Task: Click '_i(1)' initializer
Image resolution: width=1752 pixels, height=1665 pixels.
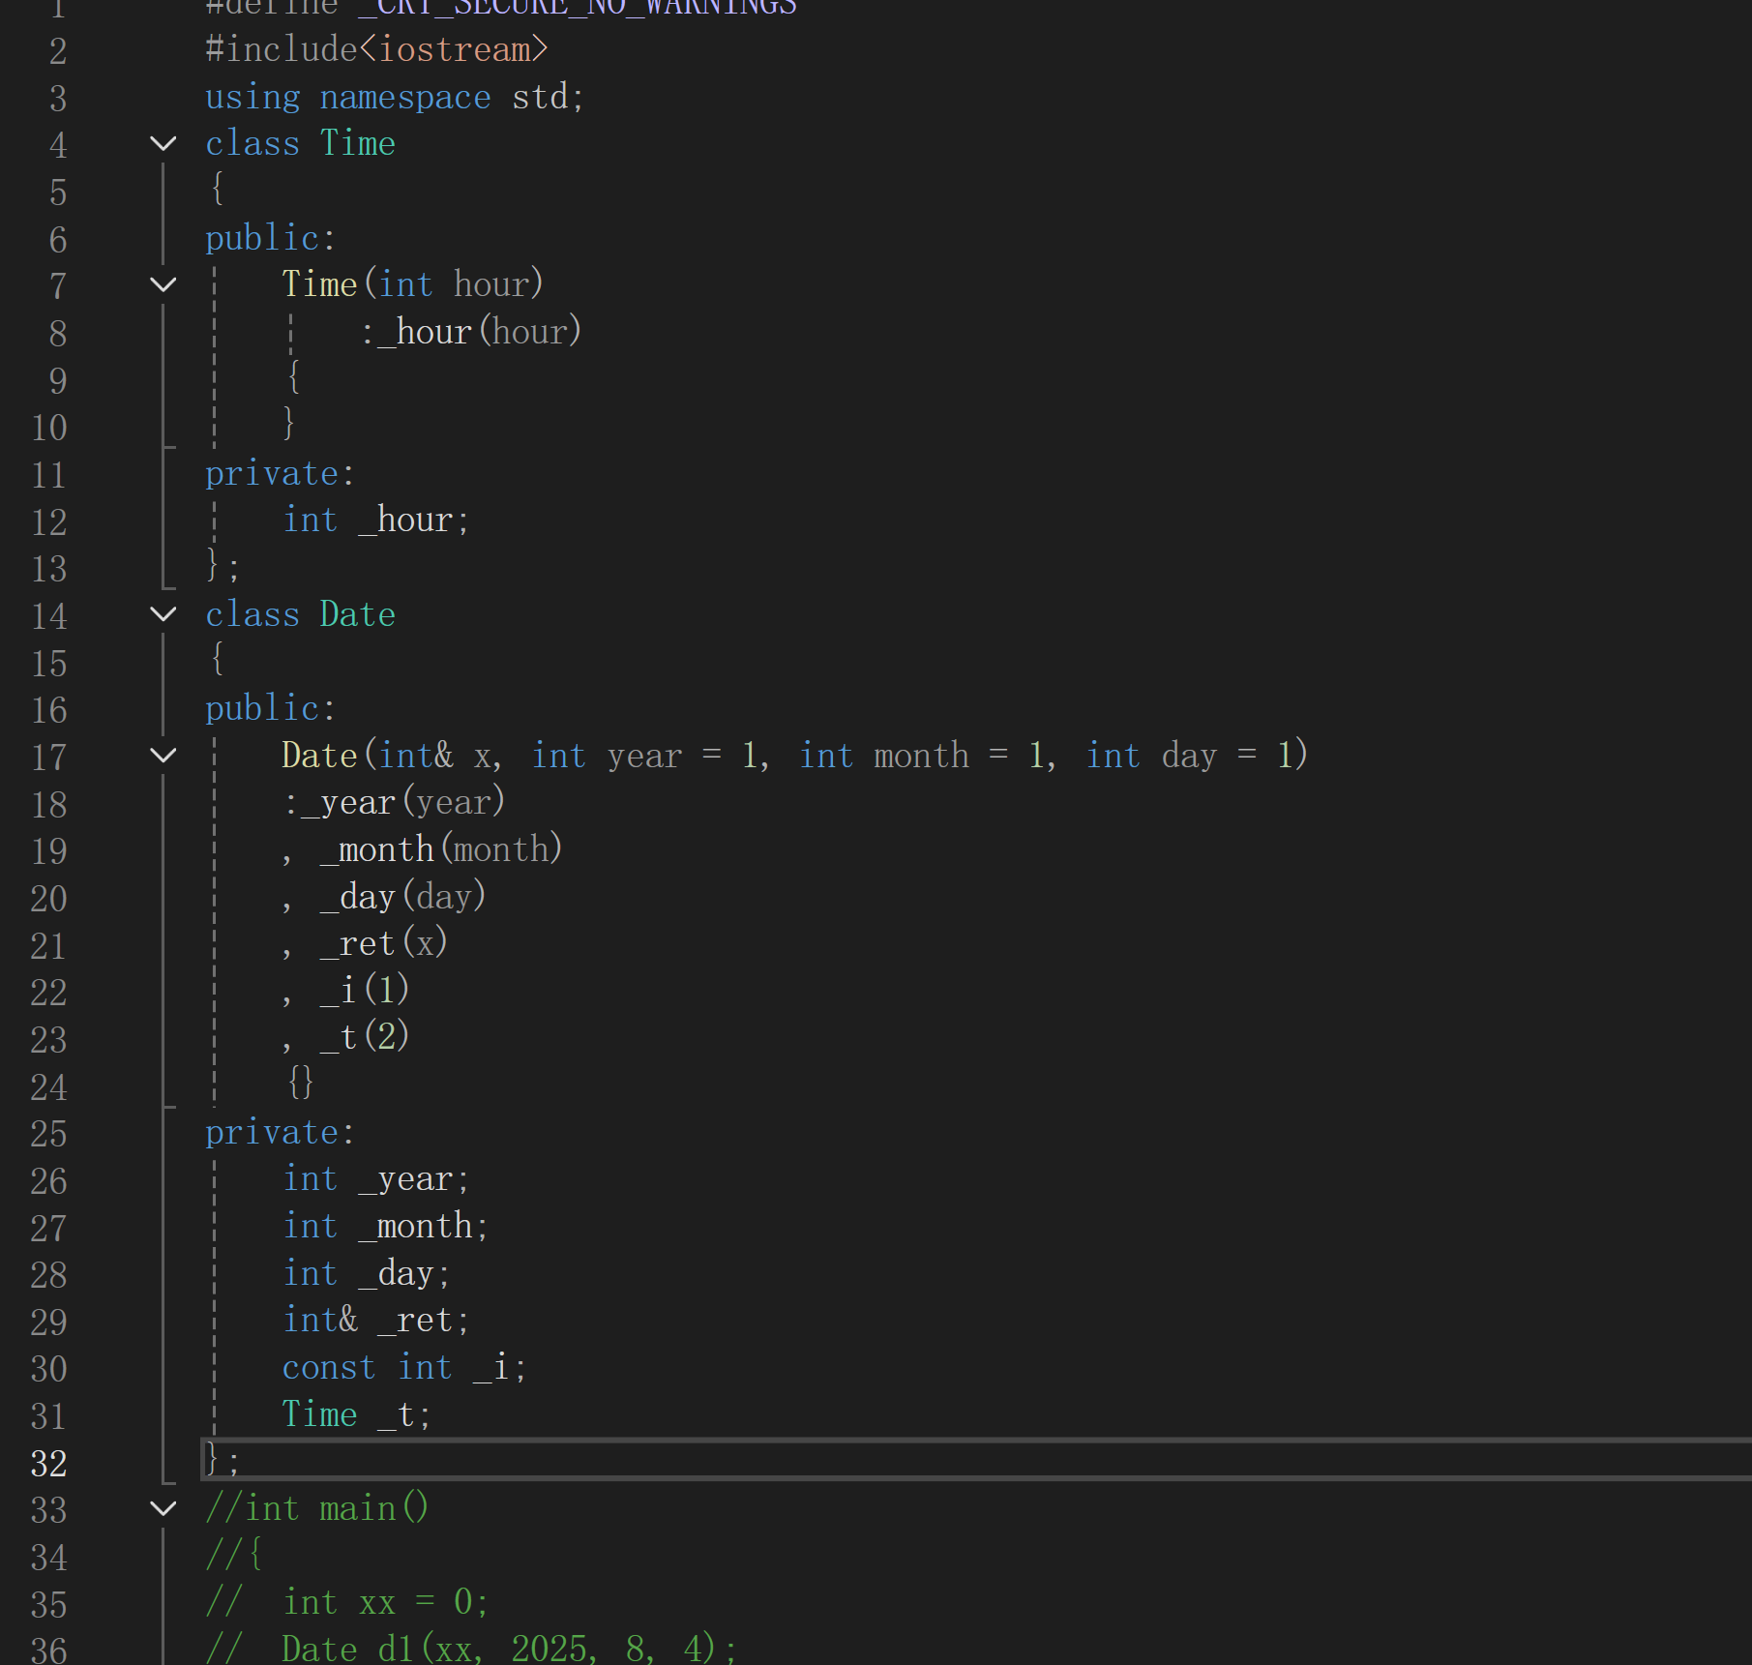Action: 365,991
